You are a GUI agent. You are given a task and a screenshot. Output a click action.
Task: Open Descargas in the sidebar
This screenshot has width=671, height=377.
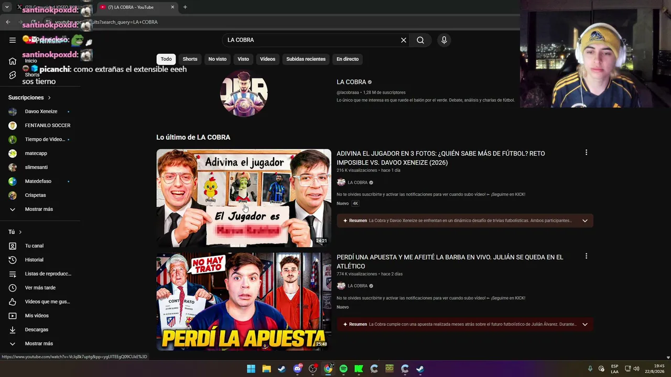(37, 329)
